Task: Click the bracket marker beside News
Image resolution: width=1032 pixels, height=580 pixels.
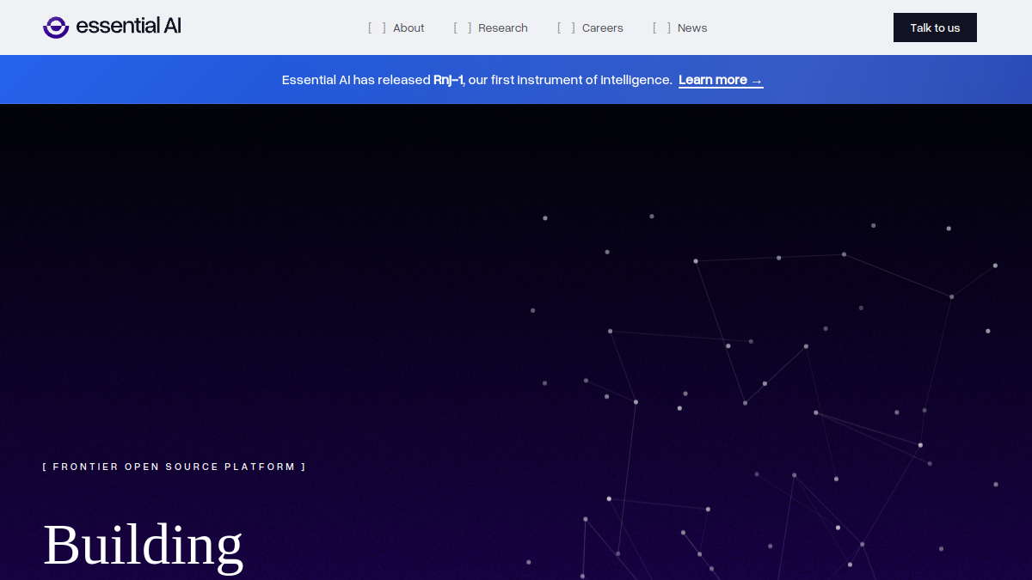Action: click(661, 27)
